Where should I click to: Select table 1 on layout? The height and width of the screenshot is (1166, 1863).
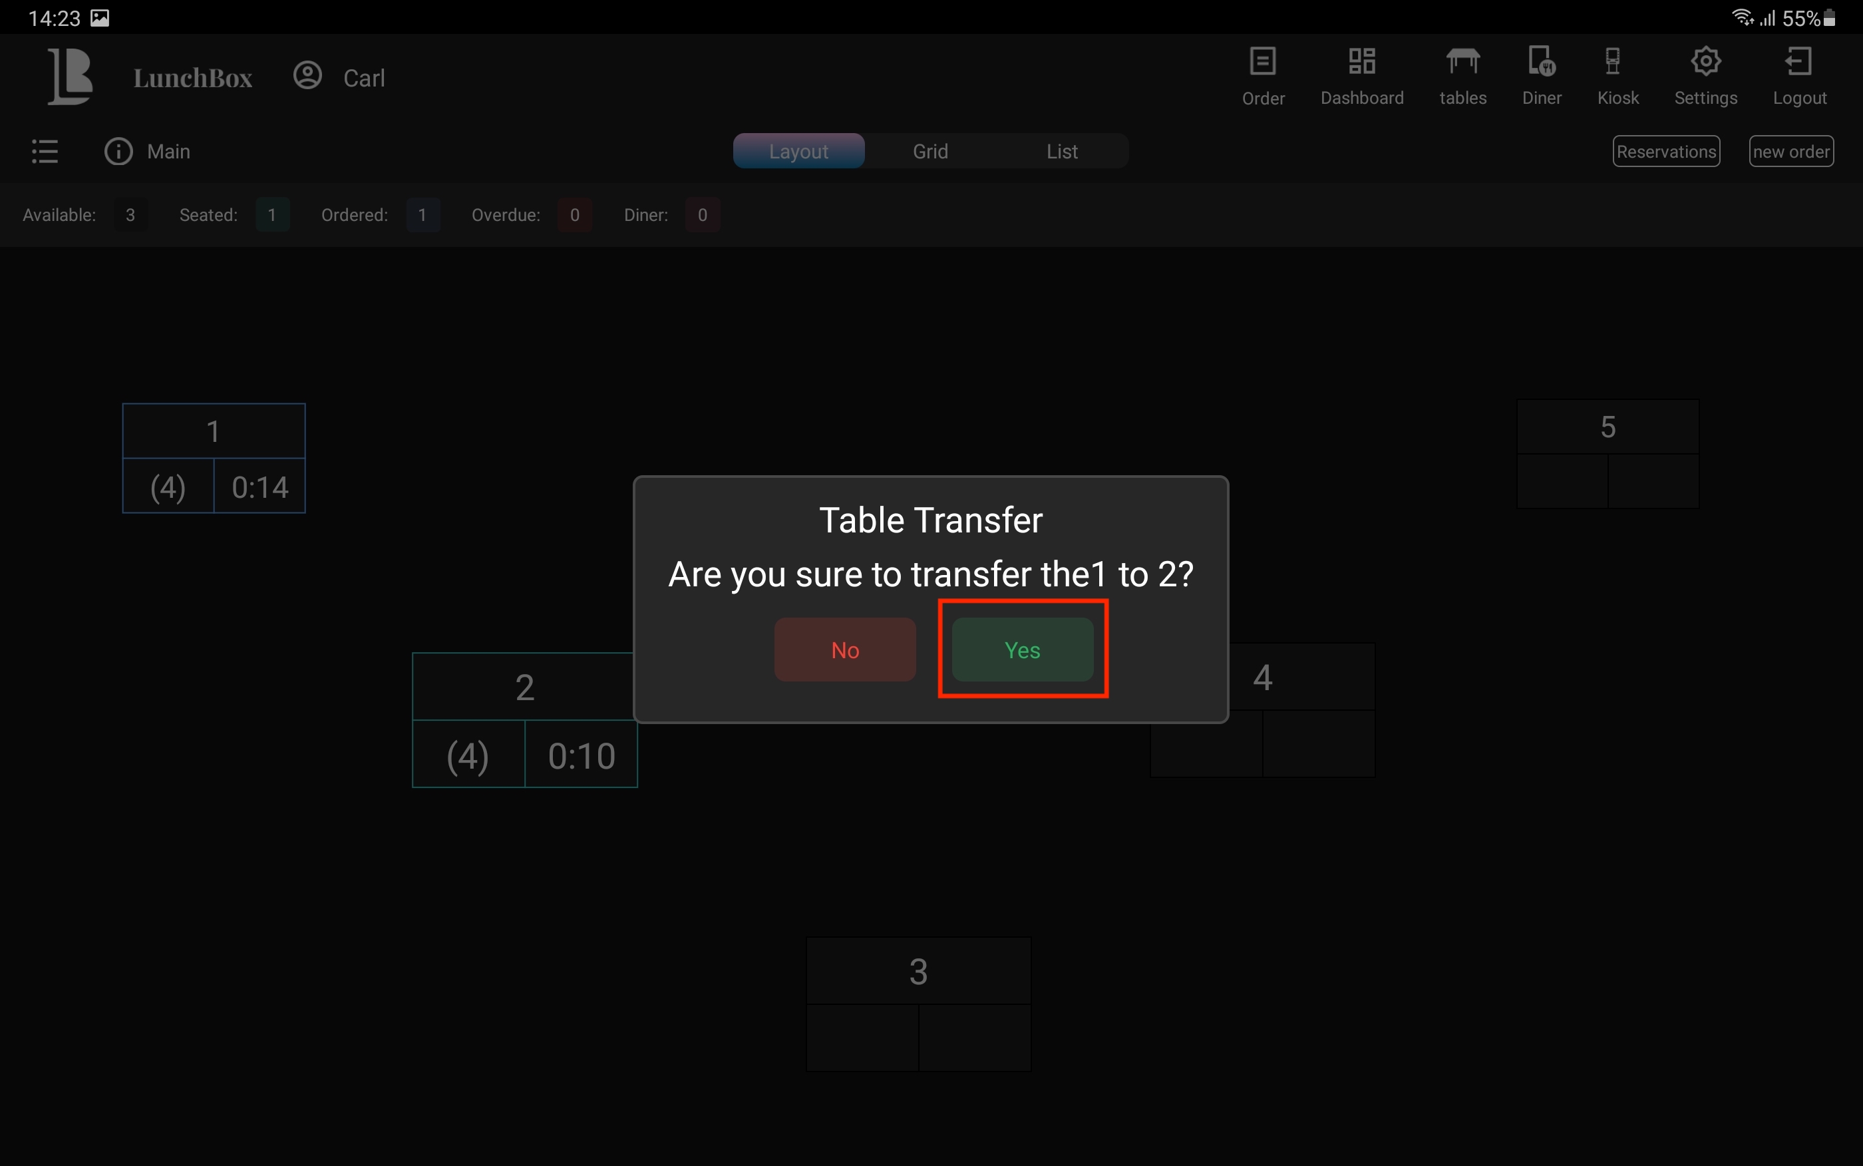click(214, 457)
